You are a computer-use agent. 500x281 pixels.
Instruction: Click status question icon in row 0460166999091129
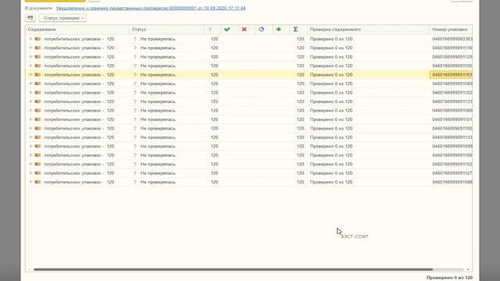[x=135, y=57]
